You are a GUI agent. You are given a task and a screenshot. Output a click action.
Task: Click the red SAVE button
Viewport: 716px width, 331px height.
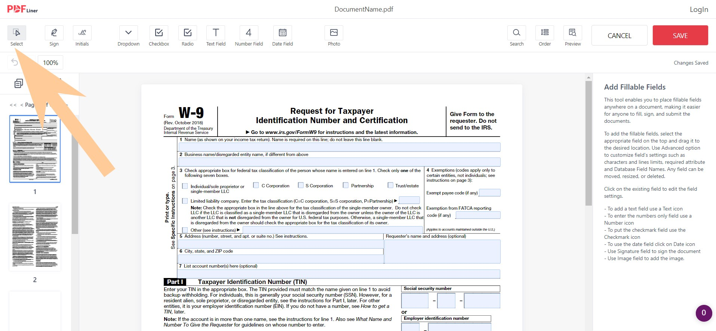(x=680, y=35)
